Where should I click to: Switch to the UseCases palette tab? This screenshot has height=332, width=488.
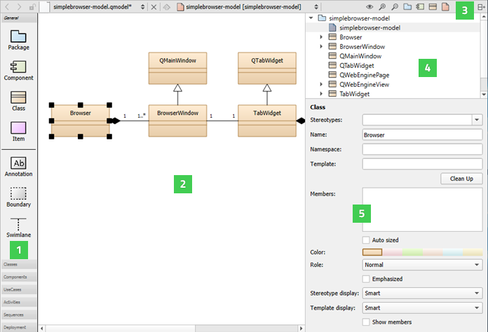(18, 289)
